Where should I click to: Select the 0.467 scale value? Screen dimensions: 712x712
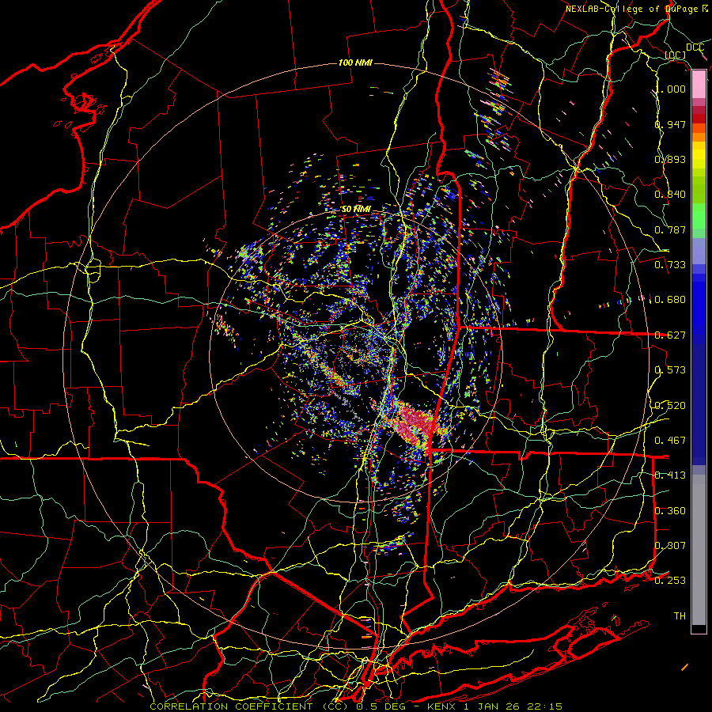click(x=670, y=441)
